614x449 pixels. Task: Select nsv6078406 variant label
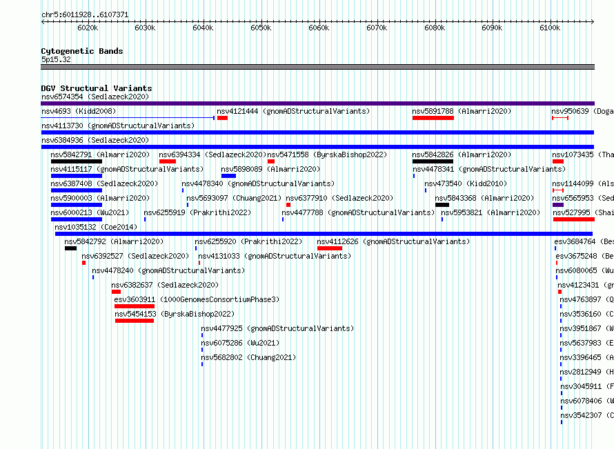pyautogui.click(x=587, y=401)
